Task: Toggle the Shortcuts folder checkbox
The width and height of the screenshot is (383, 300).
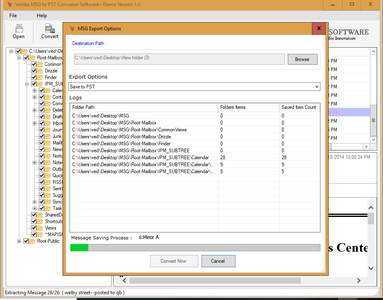Action: coord(34,221)
